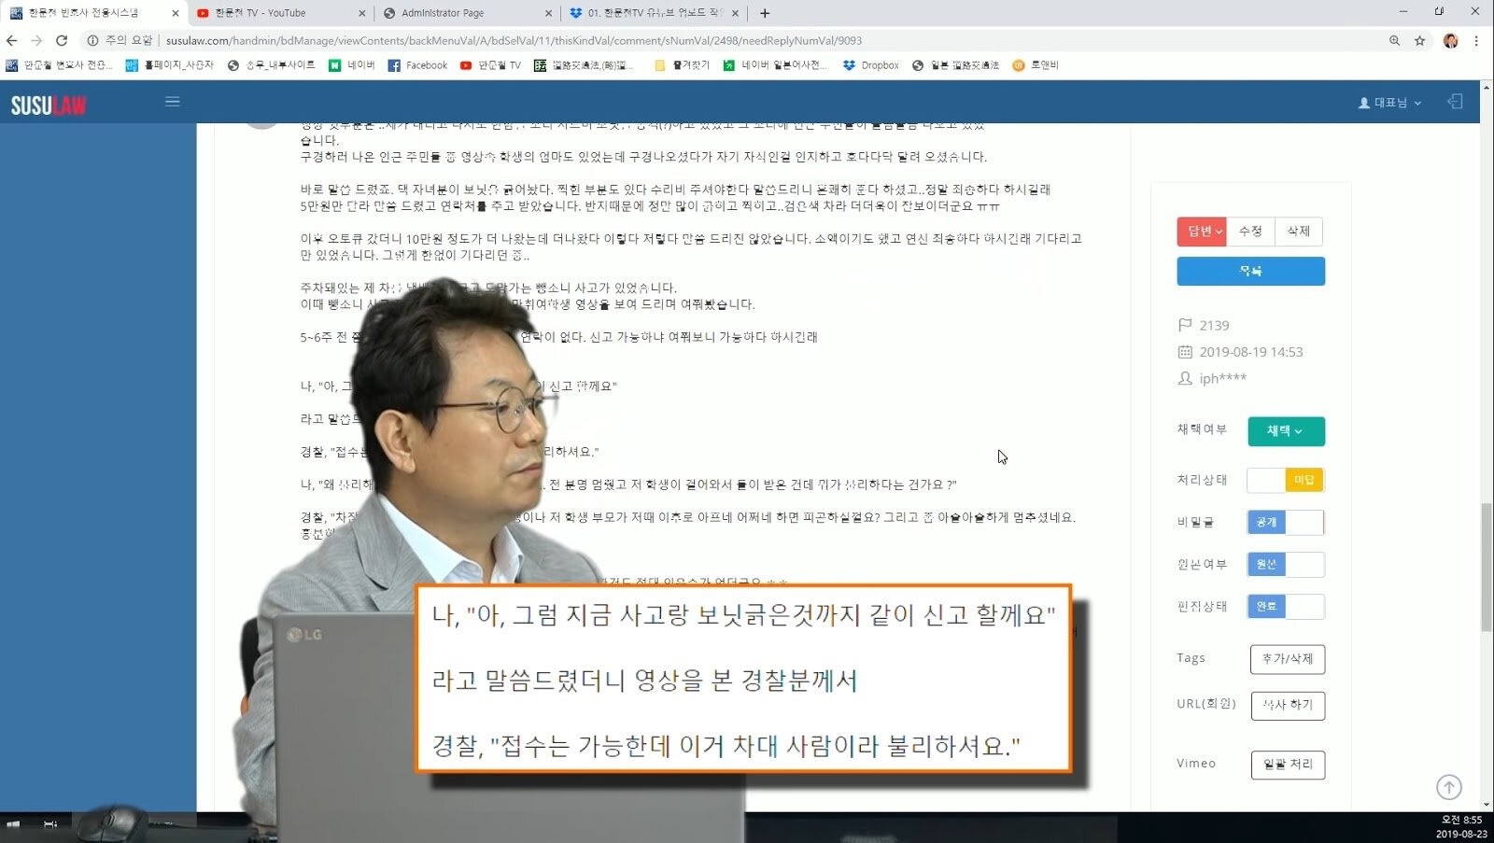Toggle the 처리상태 미답 switch
The width and height of the screenshot is (1494, 843).
(1286, 480)
